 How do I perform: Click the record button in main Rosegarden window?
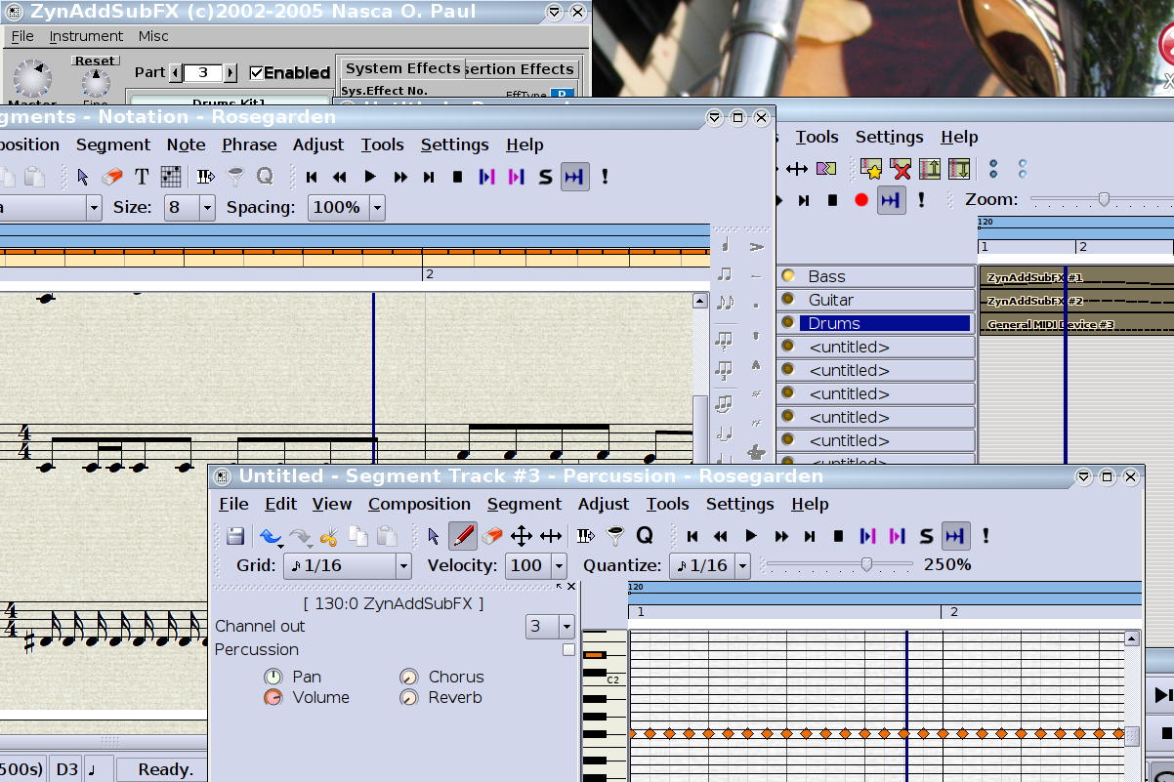coord(861,200)
